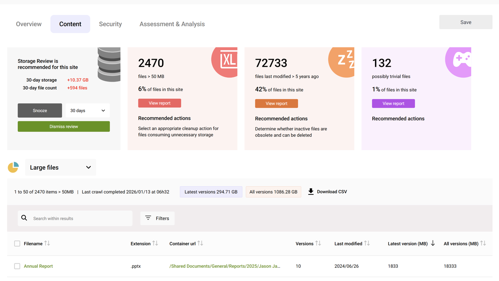Image resolution: width=499 pixels, height=281 pixels.
Task: Sort by Extension column arrows
Action: click(x=155, y=244)
